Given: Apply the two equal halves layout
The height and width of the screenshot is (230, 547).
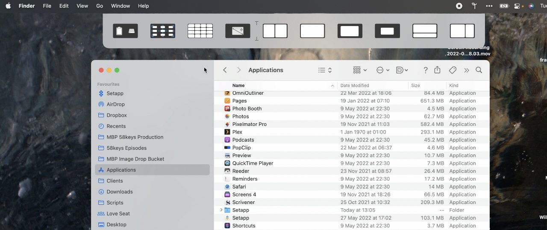Looking at the screenshot, I should (275, 31).
